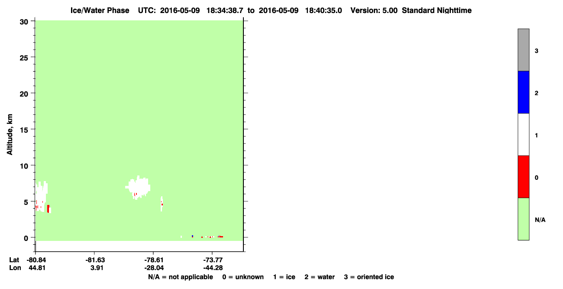Click the green N/A color swatch
Screen dimensions: 563x289
[523, 219]
